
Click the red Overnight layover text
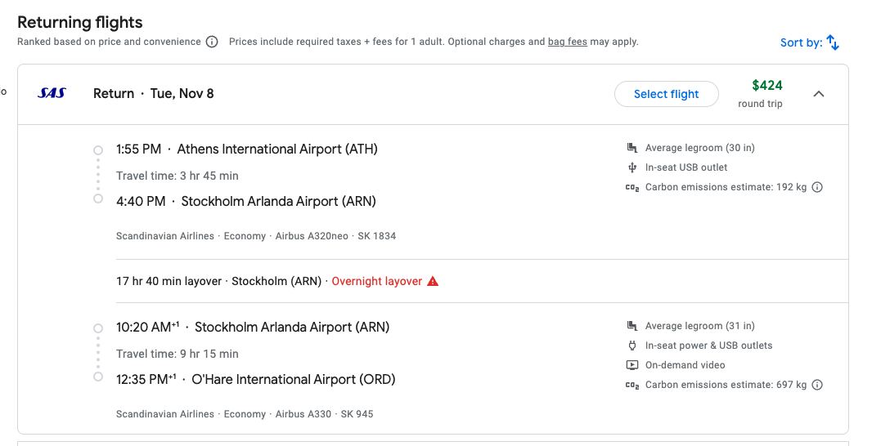point(376,281)
